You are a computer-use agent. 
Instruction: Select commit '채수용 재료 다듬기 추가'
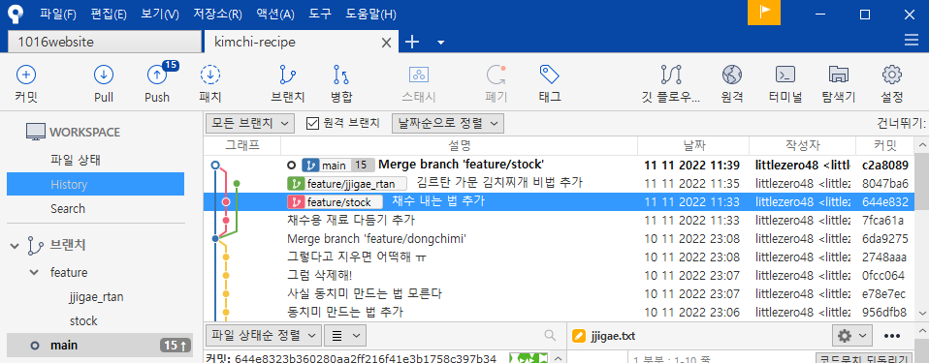click(x=559, y=221)
